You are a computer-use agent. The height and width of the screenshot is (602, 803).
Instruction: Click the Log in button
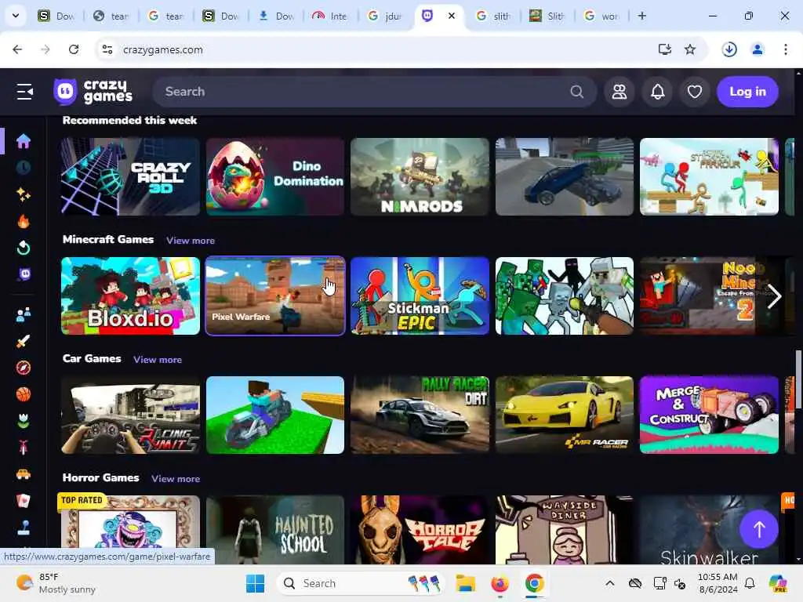tap(747, 92)
